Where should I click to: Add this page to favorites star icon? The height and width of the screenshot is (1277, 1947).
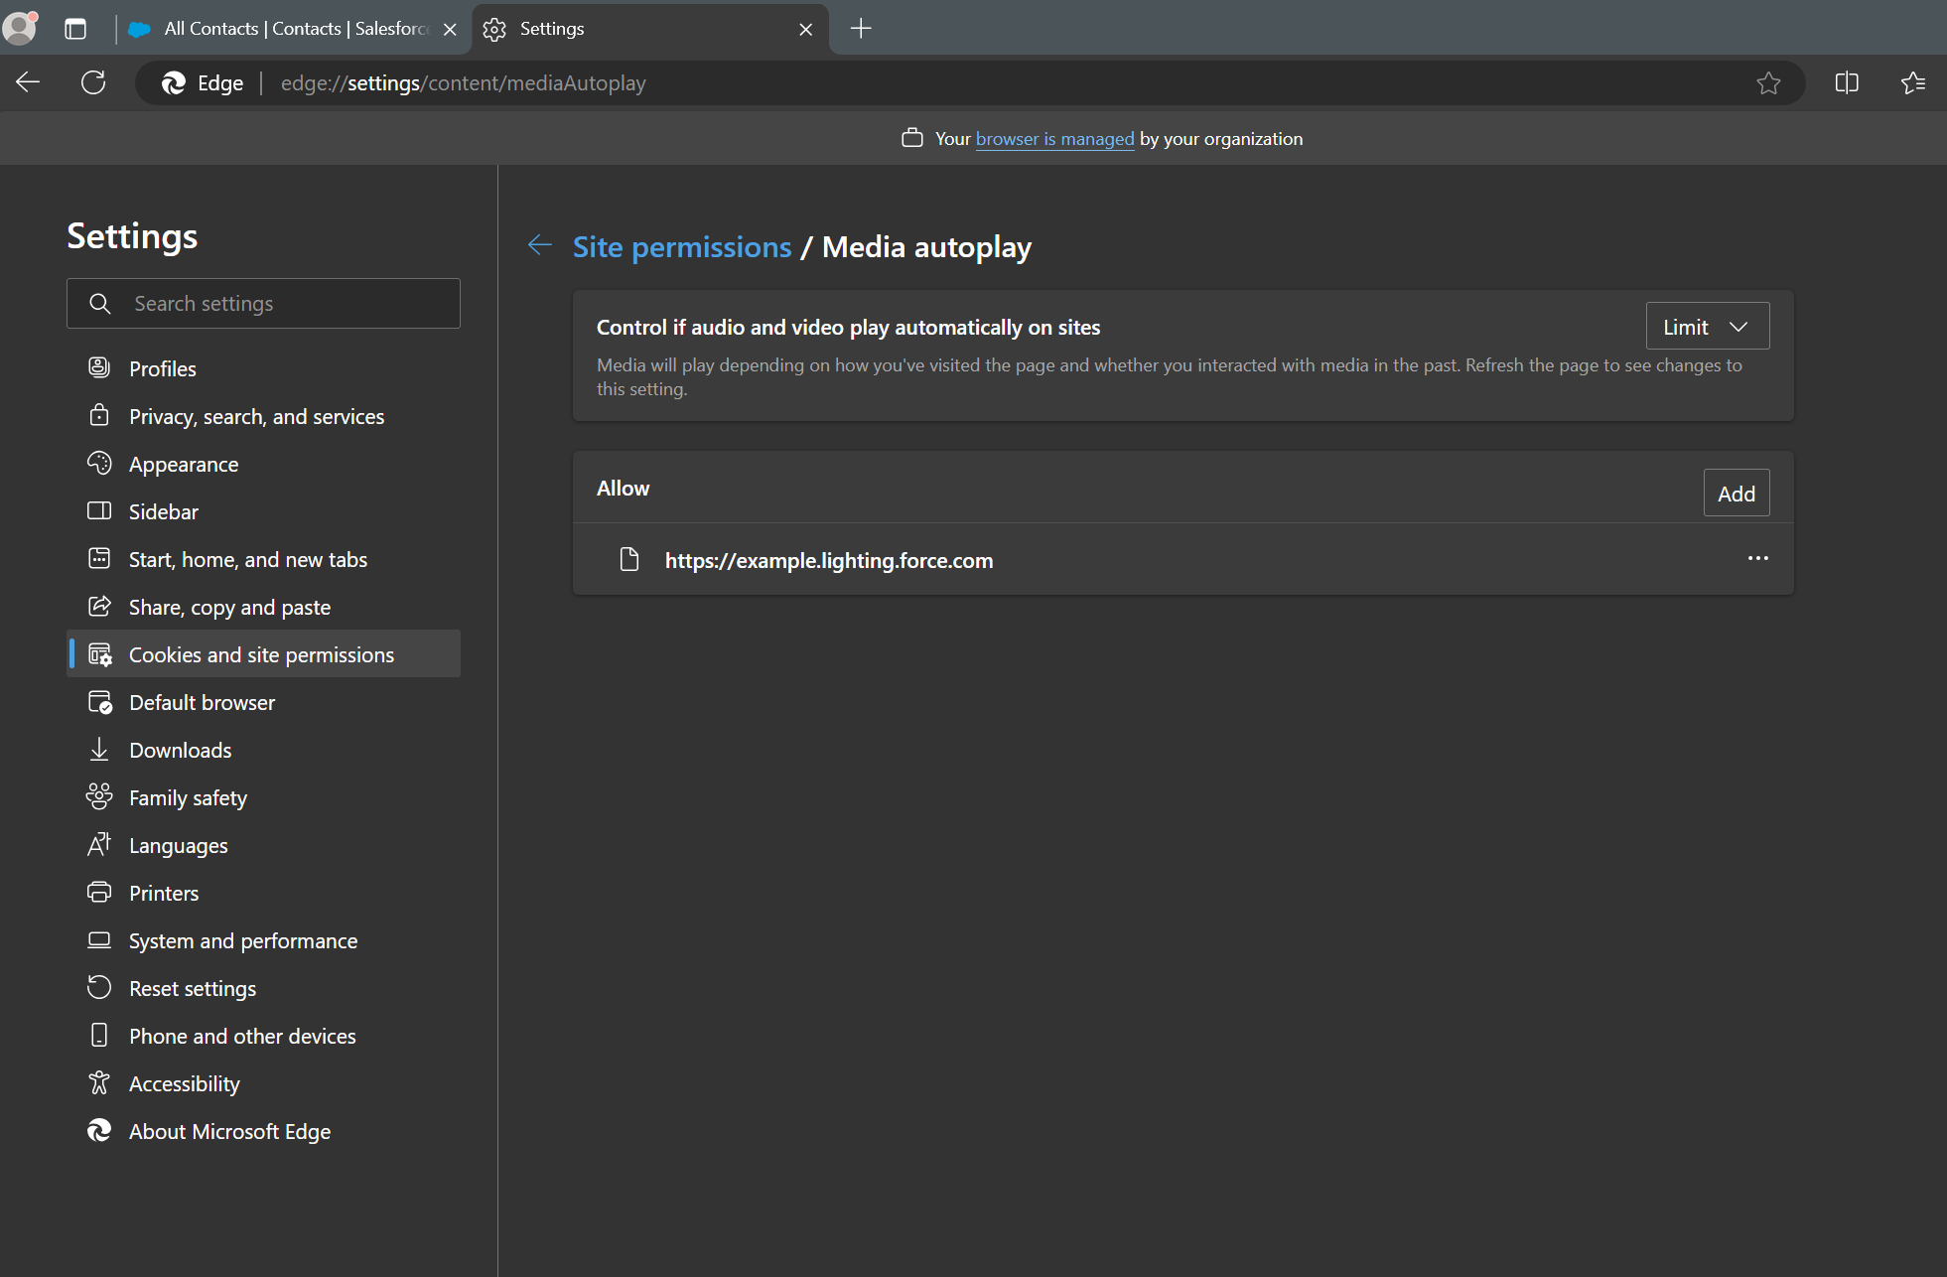pos(1767,83)
